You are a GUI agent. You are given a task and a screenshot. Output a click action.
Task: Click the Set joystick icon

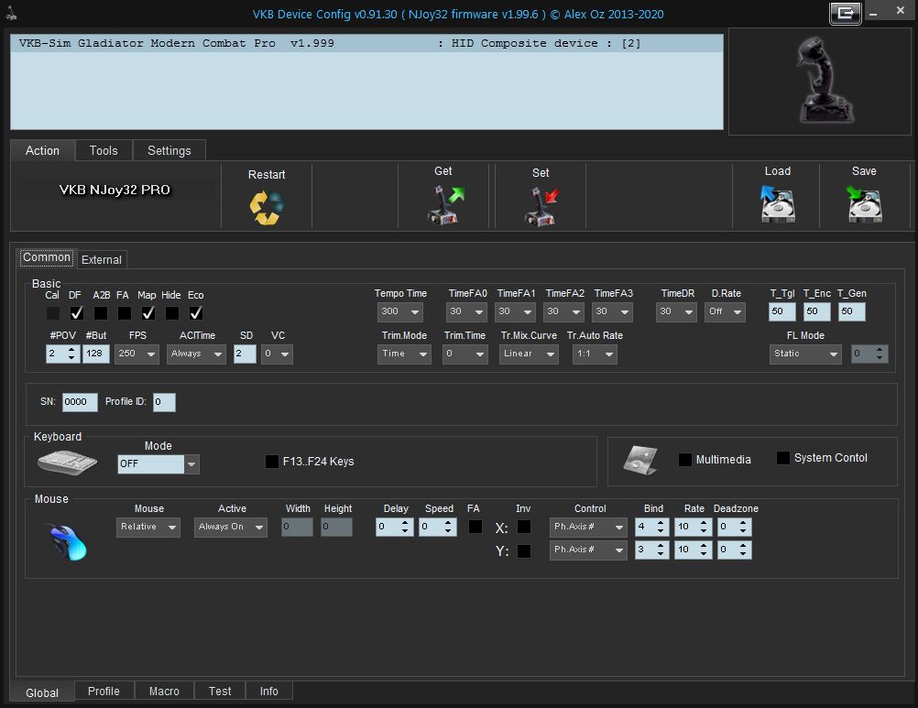(x=541, y=206)
